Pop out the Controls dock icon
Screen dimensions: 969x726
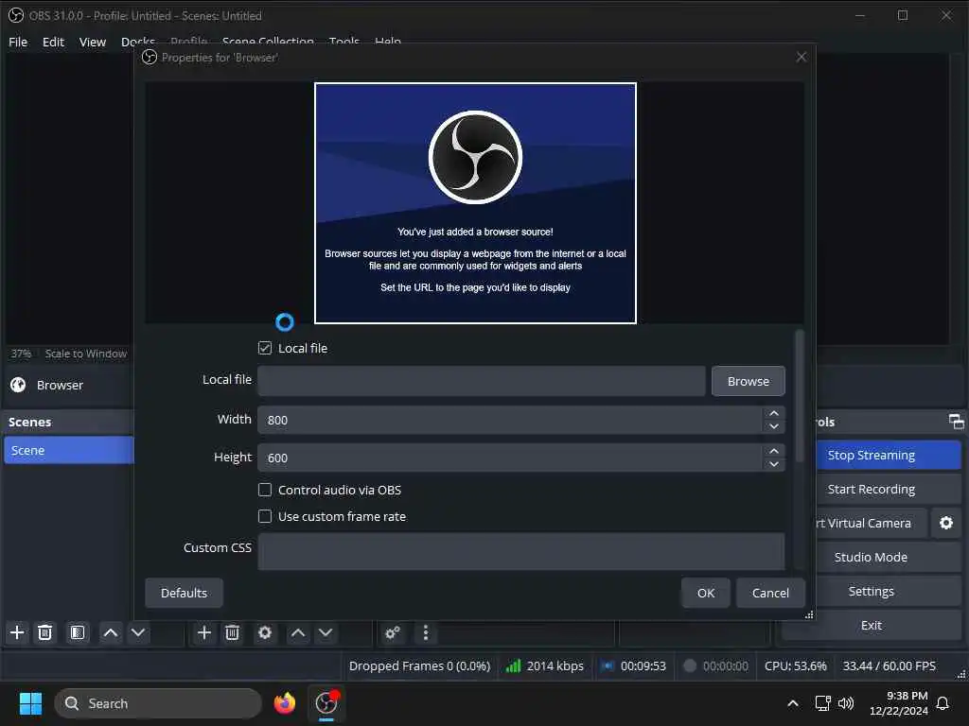click(956, 422)
